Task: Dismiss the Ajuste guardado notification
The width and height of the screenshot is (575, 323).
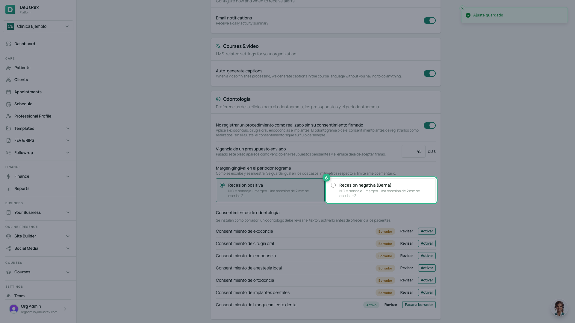Action: click(462, 8)
